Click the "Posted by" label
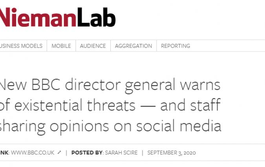This screenshot has width=265, height=167. (x=86, y=152)
